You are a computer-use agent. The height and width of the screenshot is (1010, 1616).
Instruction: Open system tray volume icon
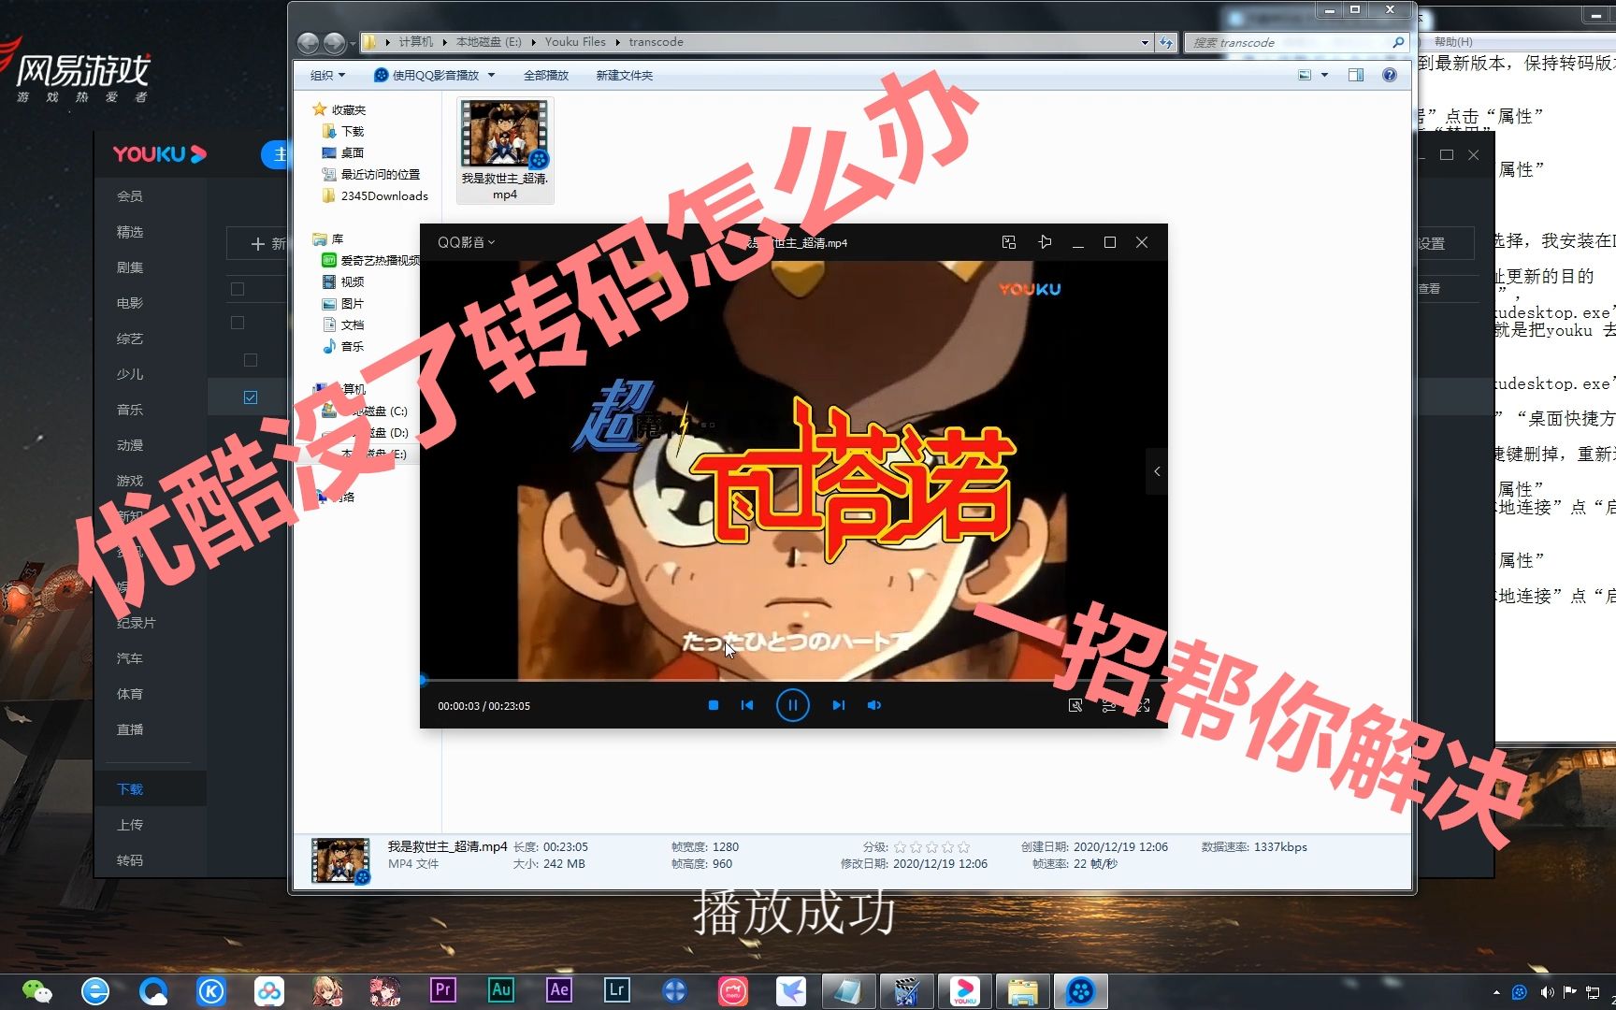(1547, 992)
